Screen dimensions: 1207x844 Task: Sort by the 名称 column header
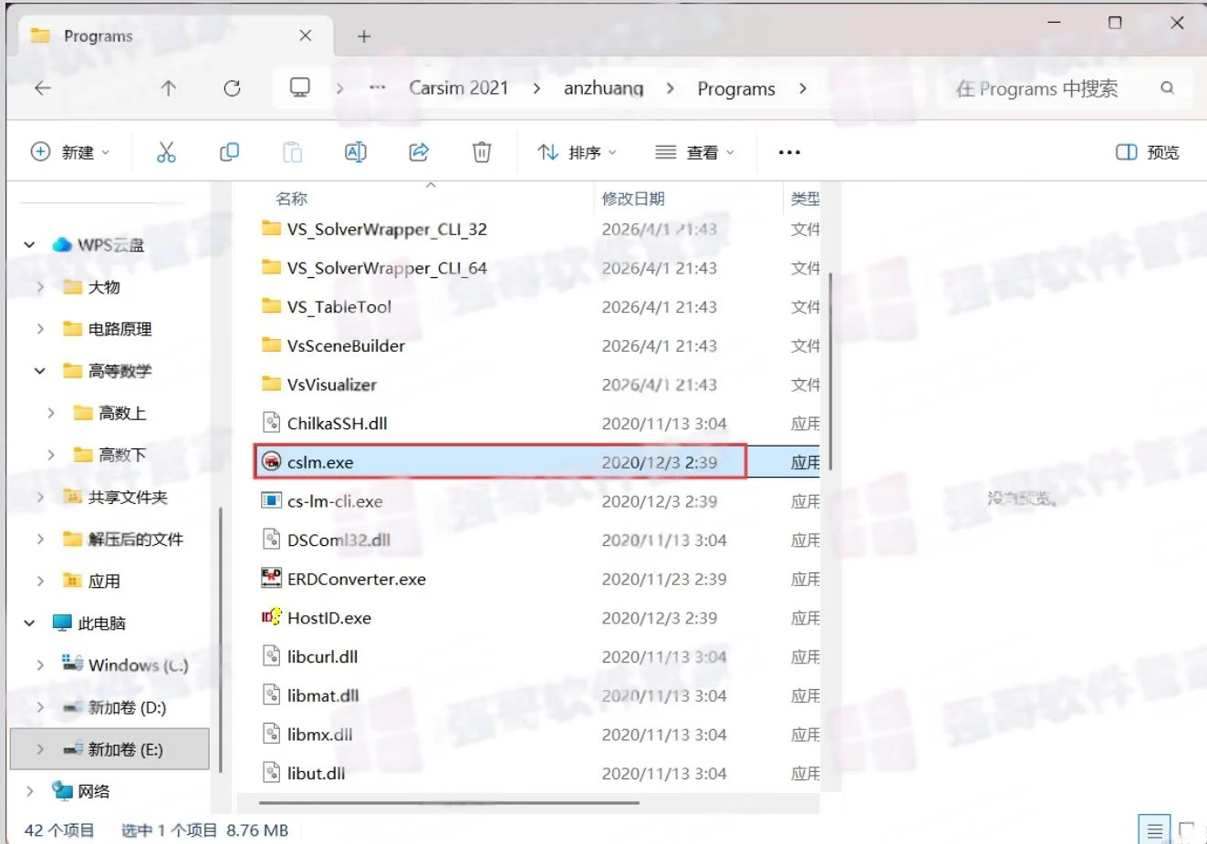point(292,199)
